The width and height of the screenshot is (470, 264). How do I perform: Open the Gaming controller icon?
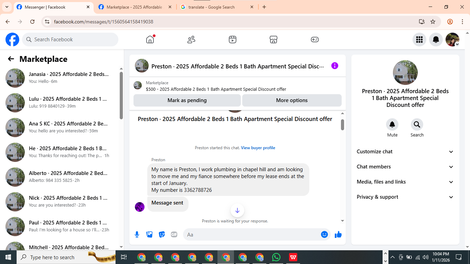pos(315,40)
